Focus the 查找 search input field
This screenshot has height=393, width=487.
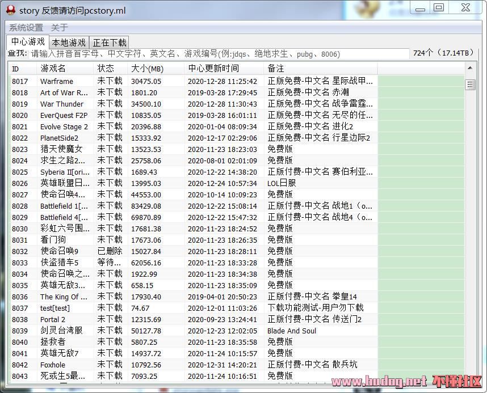(x=219, y=54)
